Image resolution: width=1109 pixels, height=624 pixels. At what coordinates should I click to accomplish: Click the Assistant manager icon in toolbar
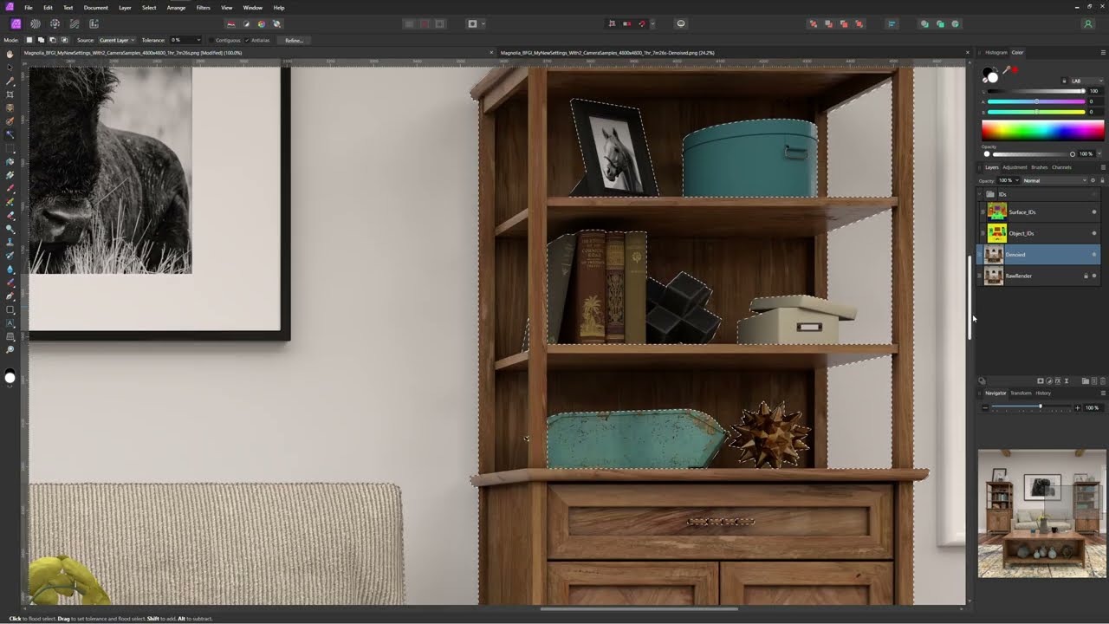tap(681, 23)
